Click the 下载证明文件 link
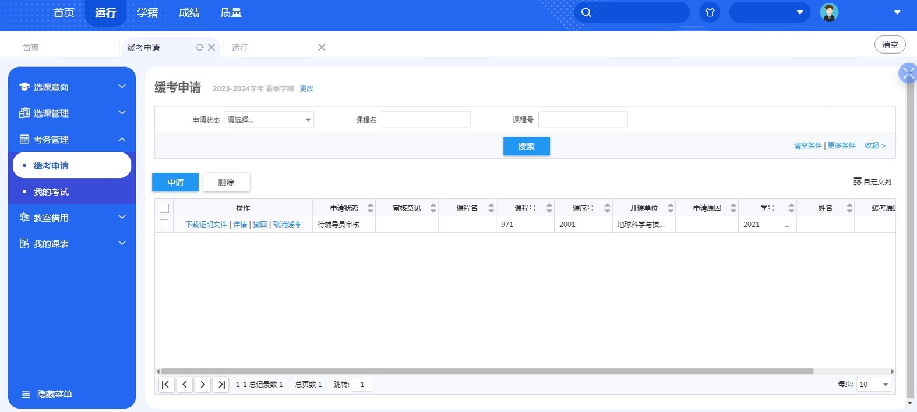Screen dimensions: 917x412 pyautogui.click(x=206, y=224)
